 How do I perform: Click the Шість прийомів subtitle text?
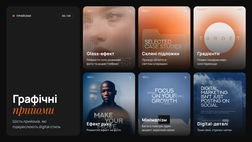pos(36,124)
